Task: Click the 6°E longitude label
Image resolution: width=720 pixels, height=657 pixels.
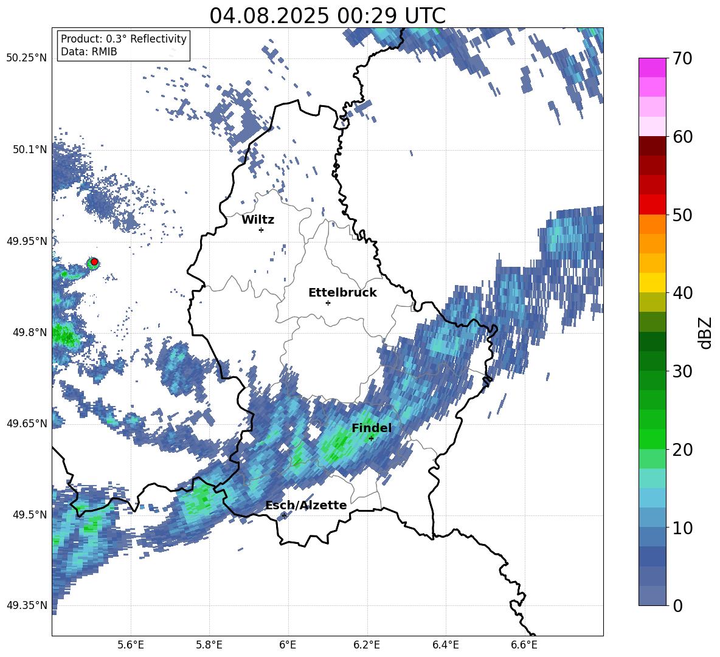Action: click(288, 645)
